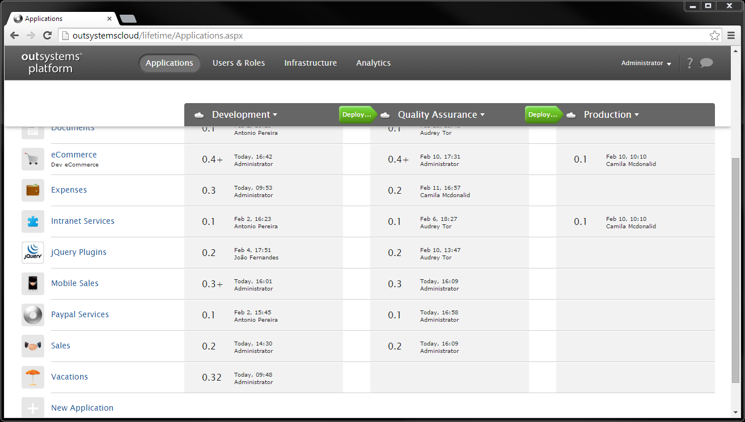Image resolution: width=745 pixels, height=422 pixels.
Task: Open the Expenses application link
Action: [x=69, y=190]
